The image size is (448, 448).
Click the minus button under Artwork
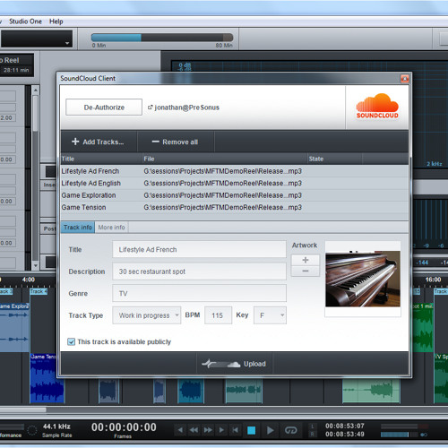[x=306, y=271]
